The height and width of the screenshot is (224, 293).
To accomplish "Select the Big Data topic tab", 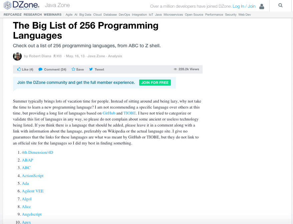I will (x=85, y=15).
